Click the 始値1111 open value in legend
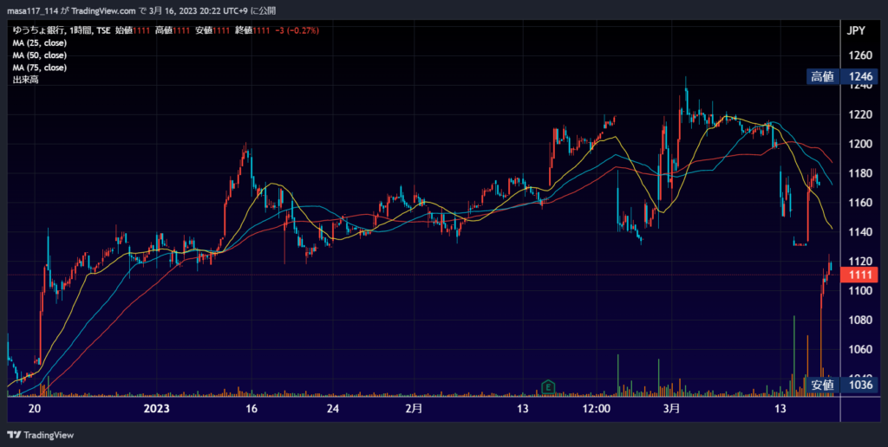888x447 pixels. 133,30
